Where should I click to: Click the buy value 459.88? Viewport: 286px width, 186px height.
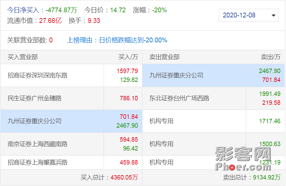point(129,162)
